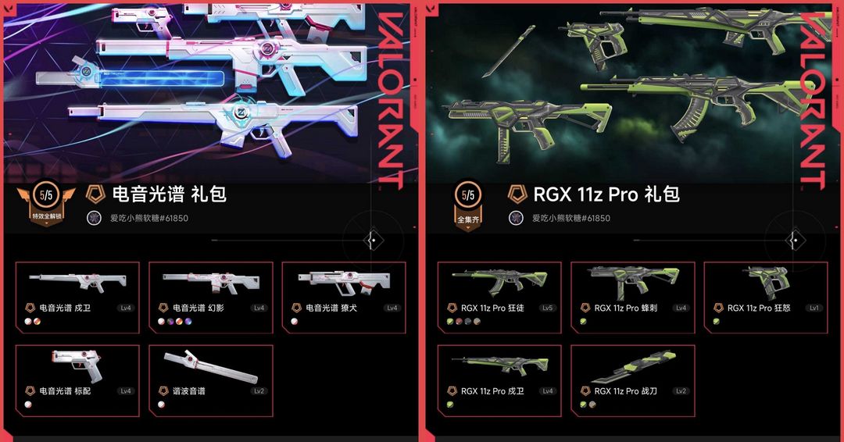
Task: Choose the purple variant swatch on 电音光谱 幻影
Action: point(170,322)
